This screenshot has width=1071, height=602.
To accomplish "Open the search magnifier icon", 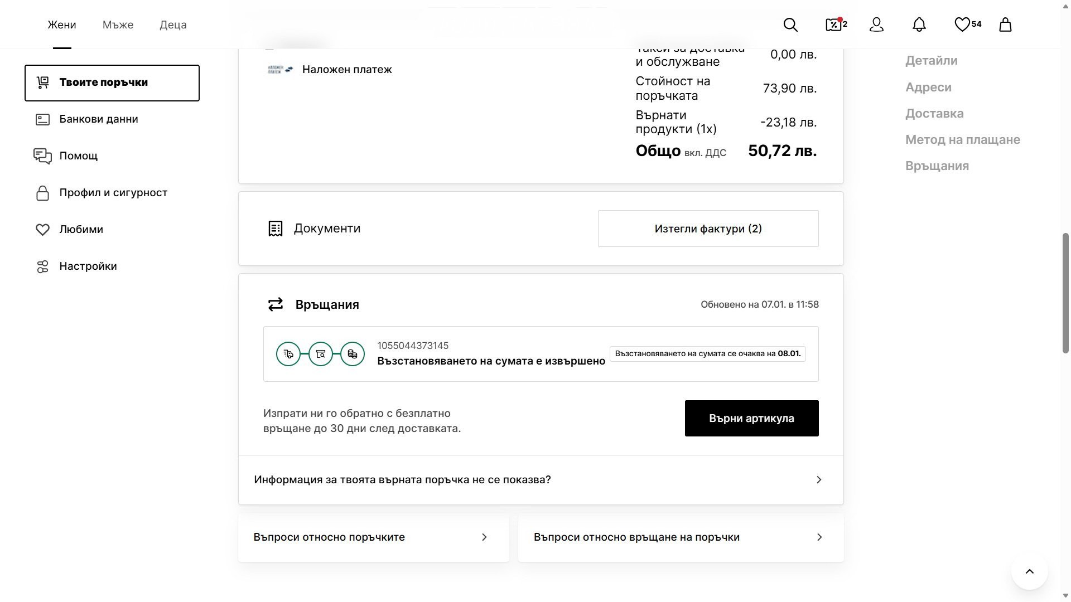I will (x=790, y=25).
